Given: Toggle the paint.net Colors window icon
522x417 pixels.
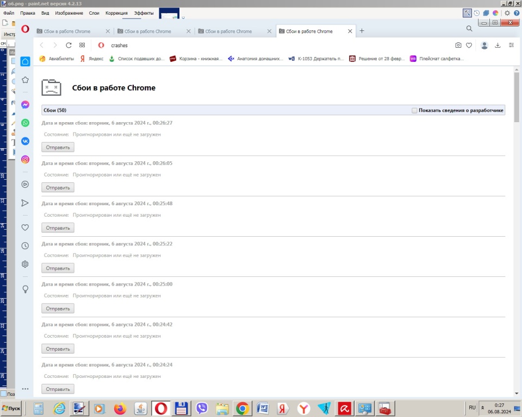Looking at the screenshot, I should click(495, 13).
